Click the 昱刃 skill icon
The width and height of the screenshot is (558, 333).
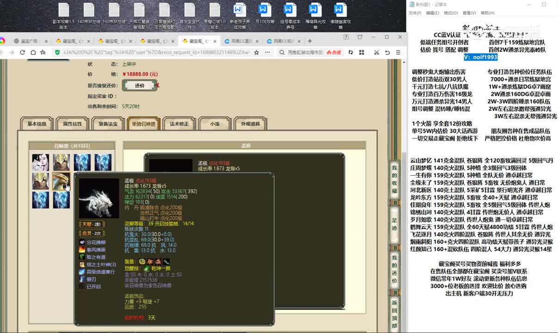(82, 279)
